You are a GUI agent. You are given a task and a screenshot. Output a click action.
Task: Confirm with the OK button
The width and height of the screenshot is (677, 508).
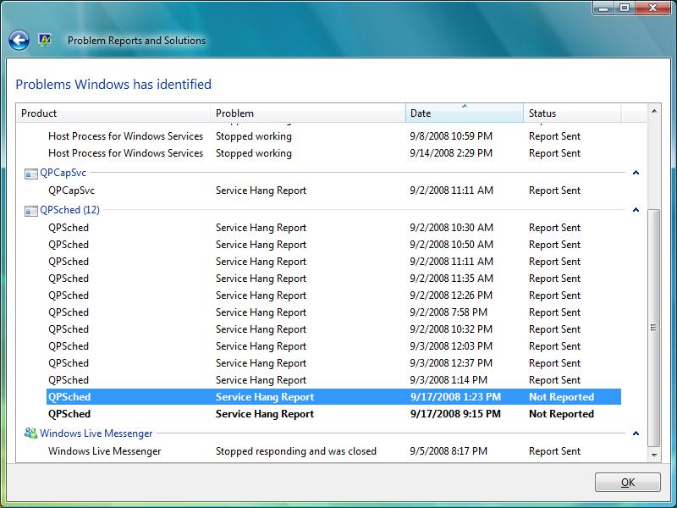pos(627,482)
